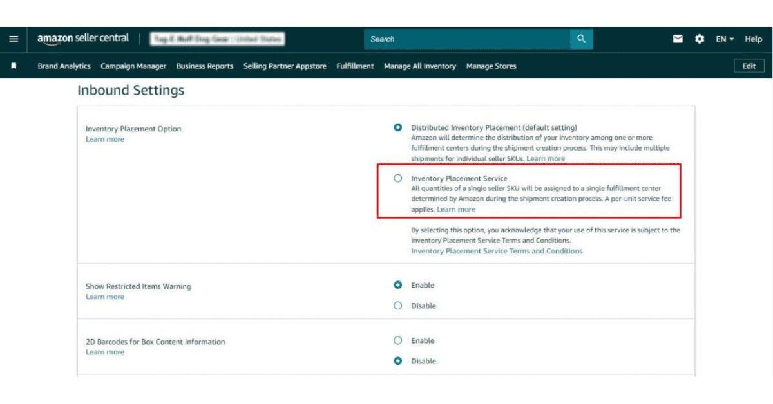
Task: Expand the EN language dropdown
Action: tap(725, 39)
